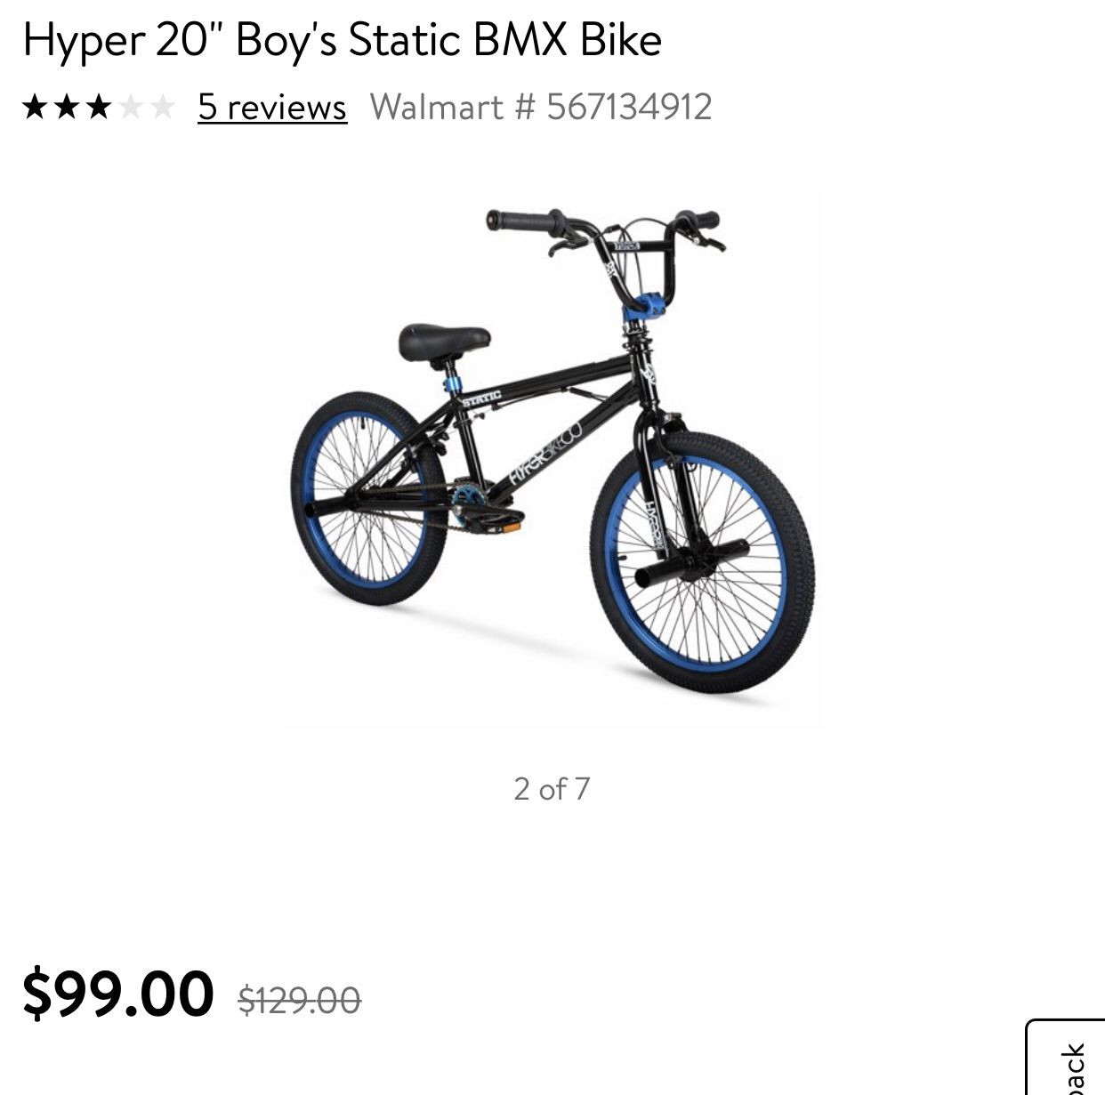This screenshot has height=1095, width=1105.
Task: Click the bike's front blue-rimmed wheel
Action: [702, 562]
